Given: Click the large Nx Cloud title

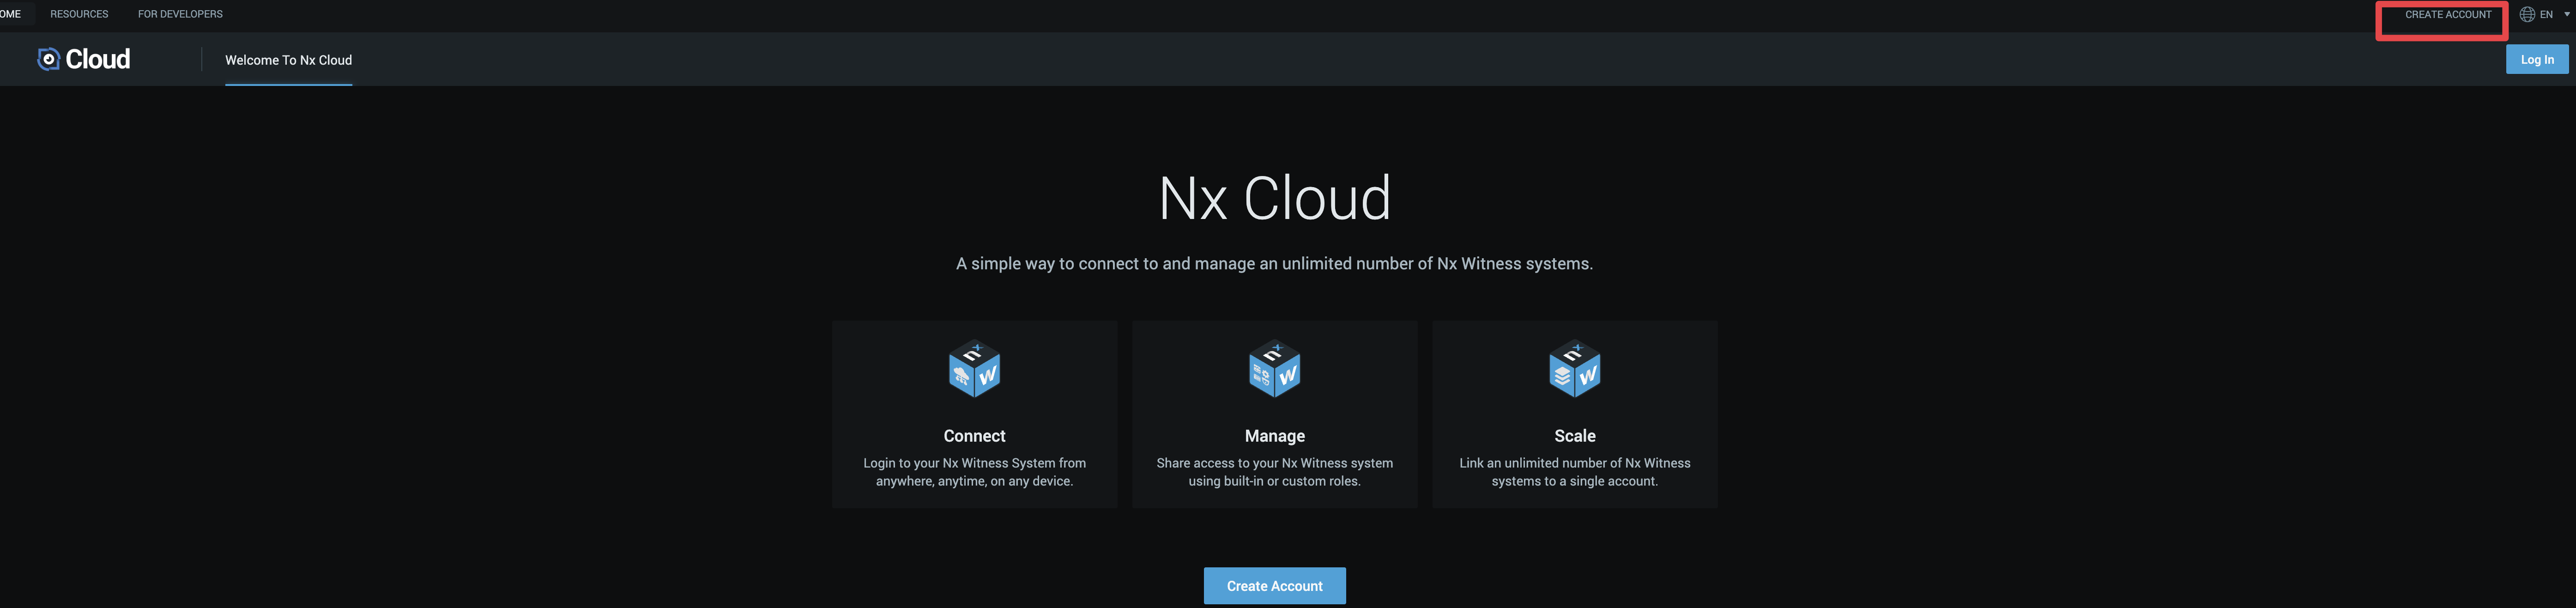Looking at the screenshot, I should [1274, 198].
